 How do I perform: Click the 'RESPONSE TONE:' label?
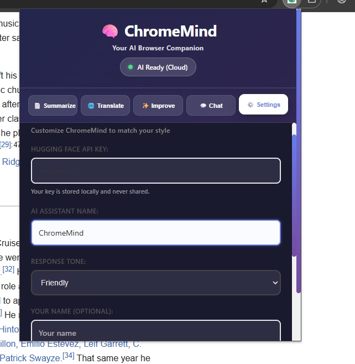(x=59, y=262)
